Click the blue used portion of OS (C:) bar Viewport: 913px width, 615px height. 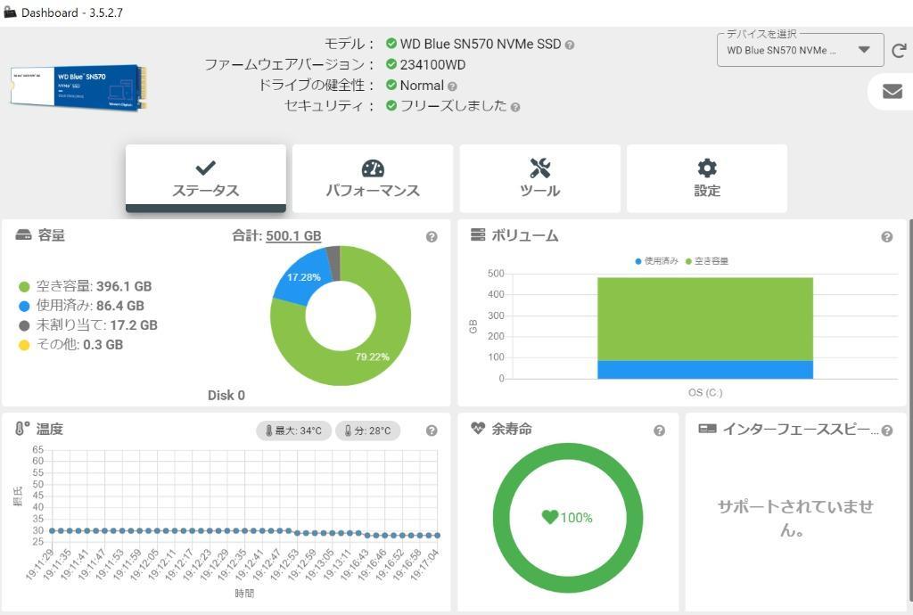pos(705,370)
